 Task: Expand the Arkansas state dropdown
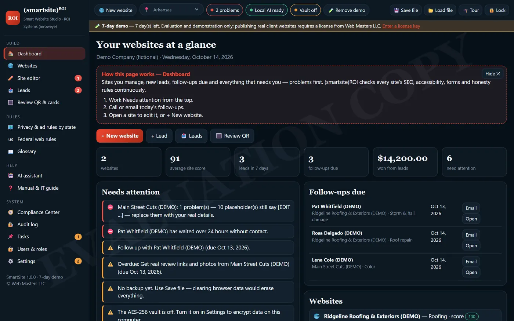[171, 10]
